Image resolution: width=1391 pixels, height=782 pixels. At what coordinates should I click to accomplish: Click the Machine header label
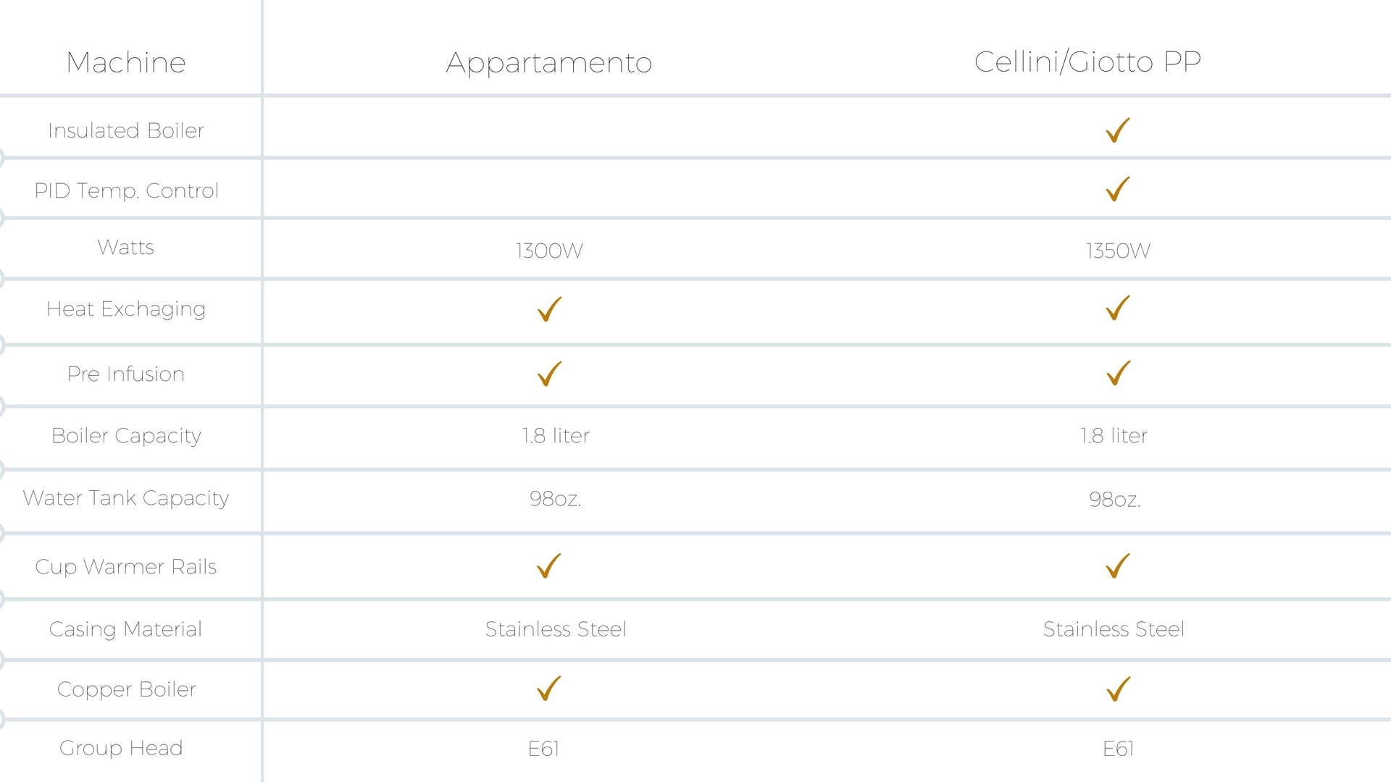pos(126,63)
